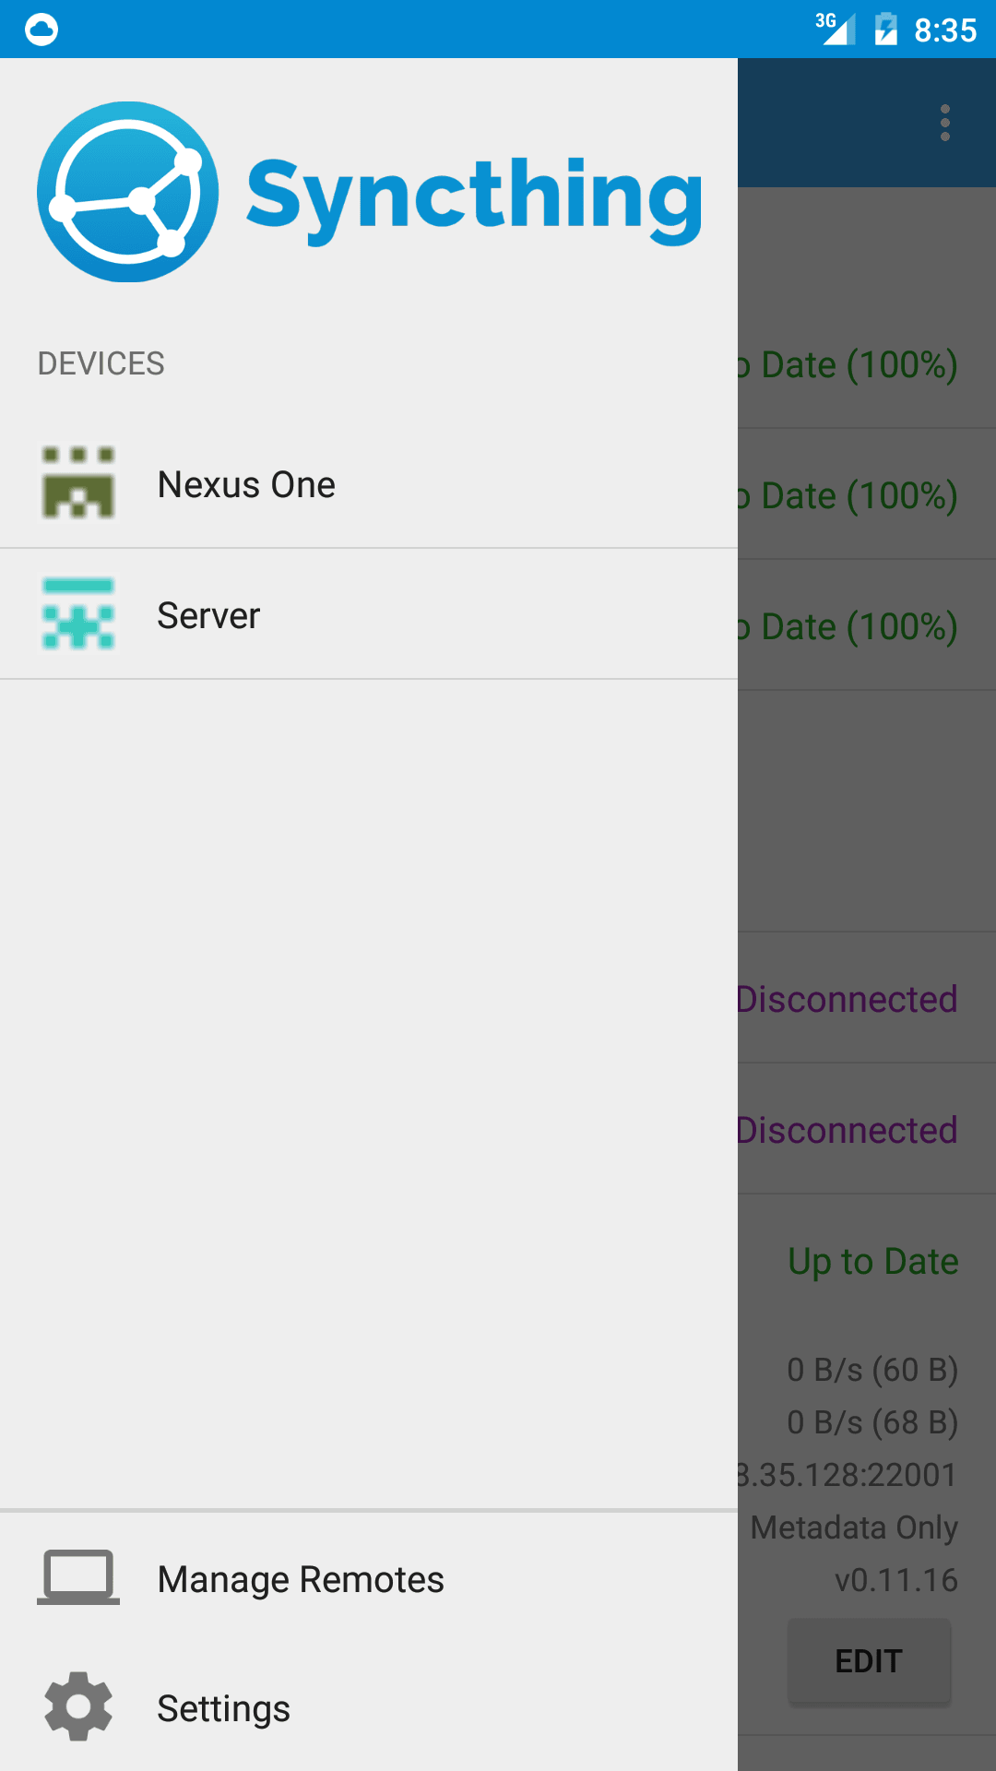Tap the 8:35 clock in status bar
The height and width of the screenshot is (1771, 996).
point(945,30)
